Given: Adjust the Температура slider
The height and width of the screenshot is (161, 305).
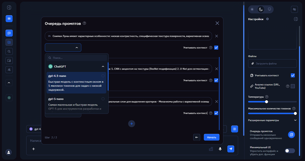Looking at the screenshot, I should 266,102.
